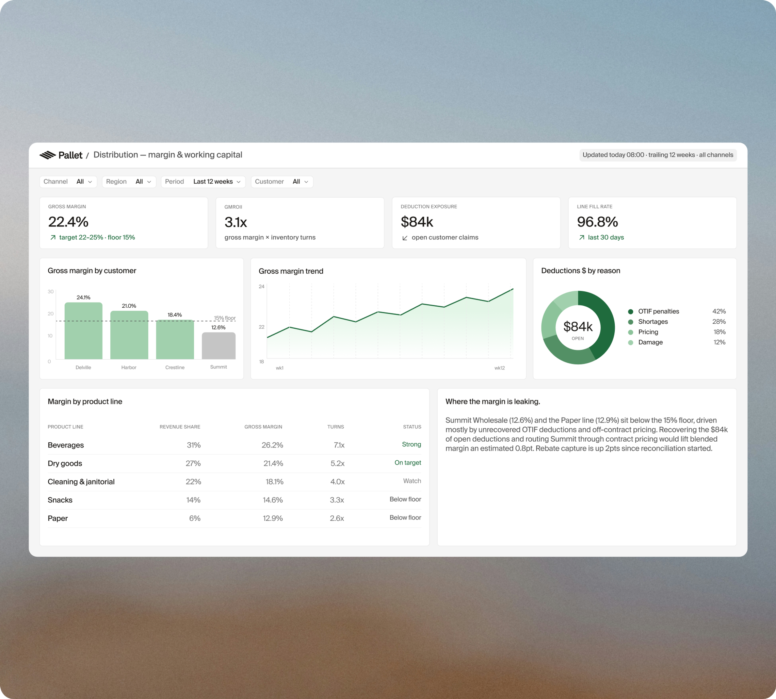This screenshot has height=699, width=776.
Task: Click the wk1 axis label
Action: point(279,368)
